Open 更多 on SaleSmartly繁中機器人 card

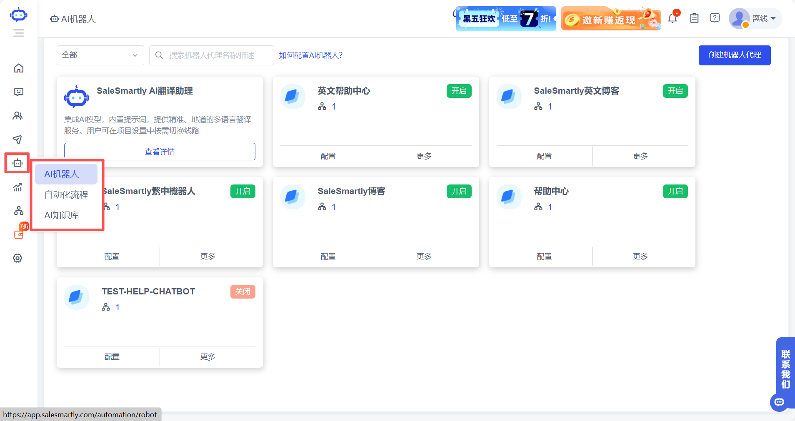[207, 257]
